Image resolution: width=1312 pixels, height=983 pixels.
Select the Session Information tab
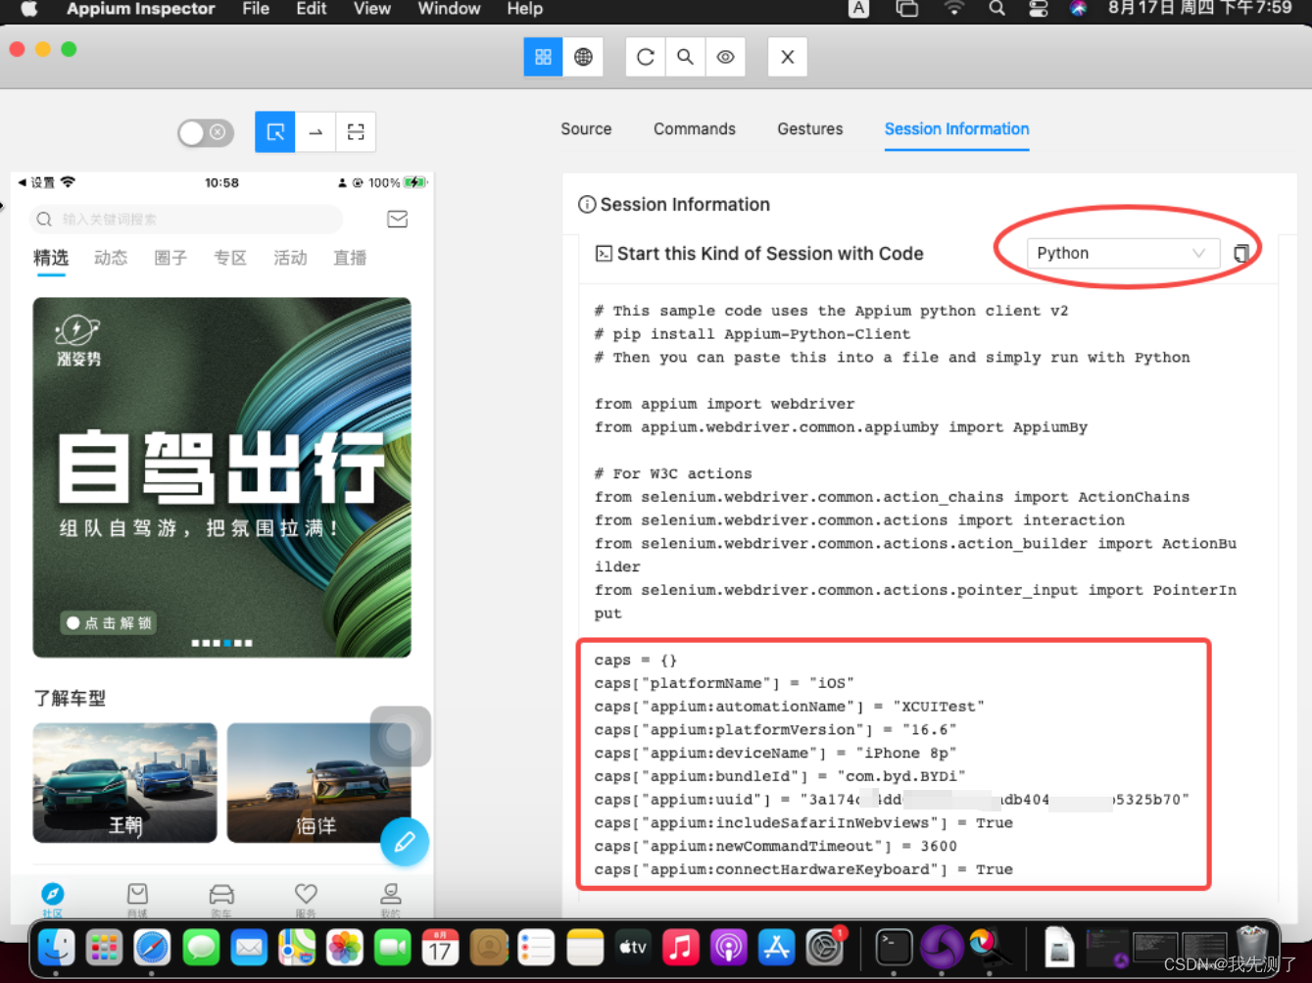pyautogui.click(x=956, y=129)
